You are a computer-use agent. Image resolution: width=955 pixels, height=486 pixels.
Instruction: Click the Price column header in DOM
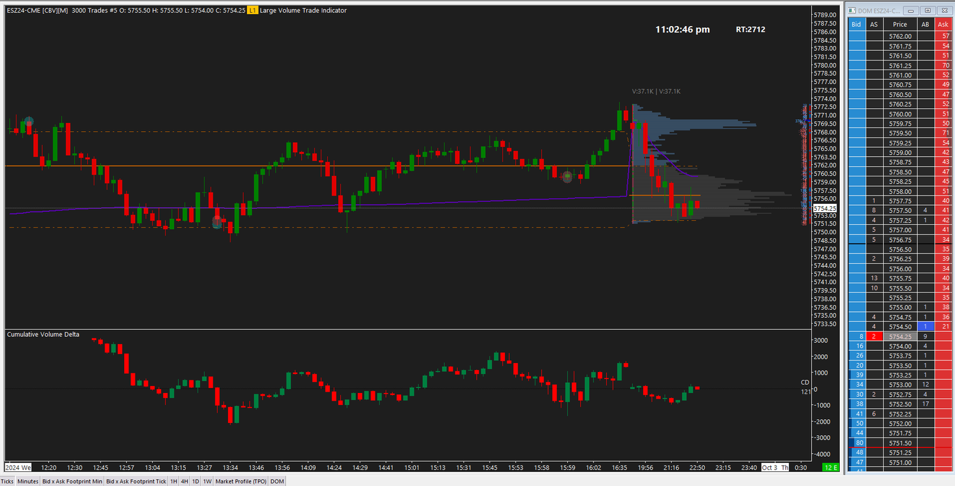click(900, 24)
